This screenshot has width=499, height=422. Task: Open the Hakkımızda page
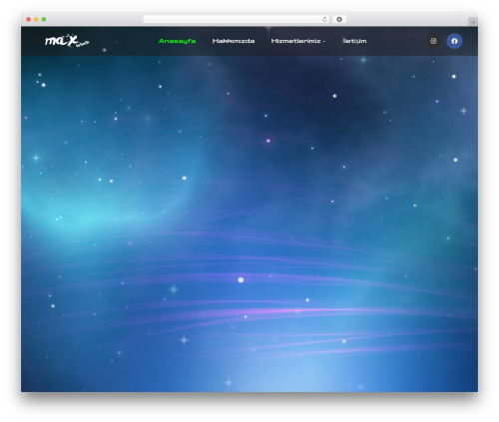(x=234, y=41)
